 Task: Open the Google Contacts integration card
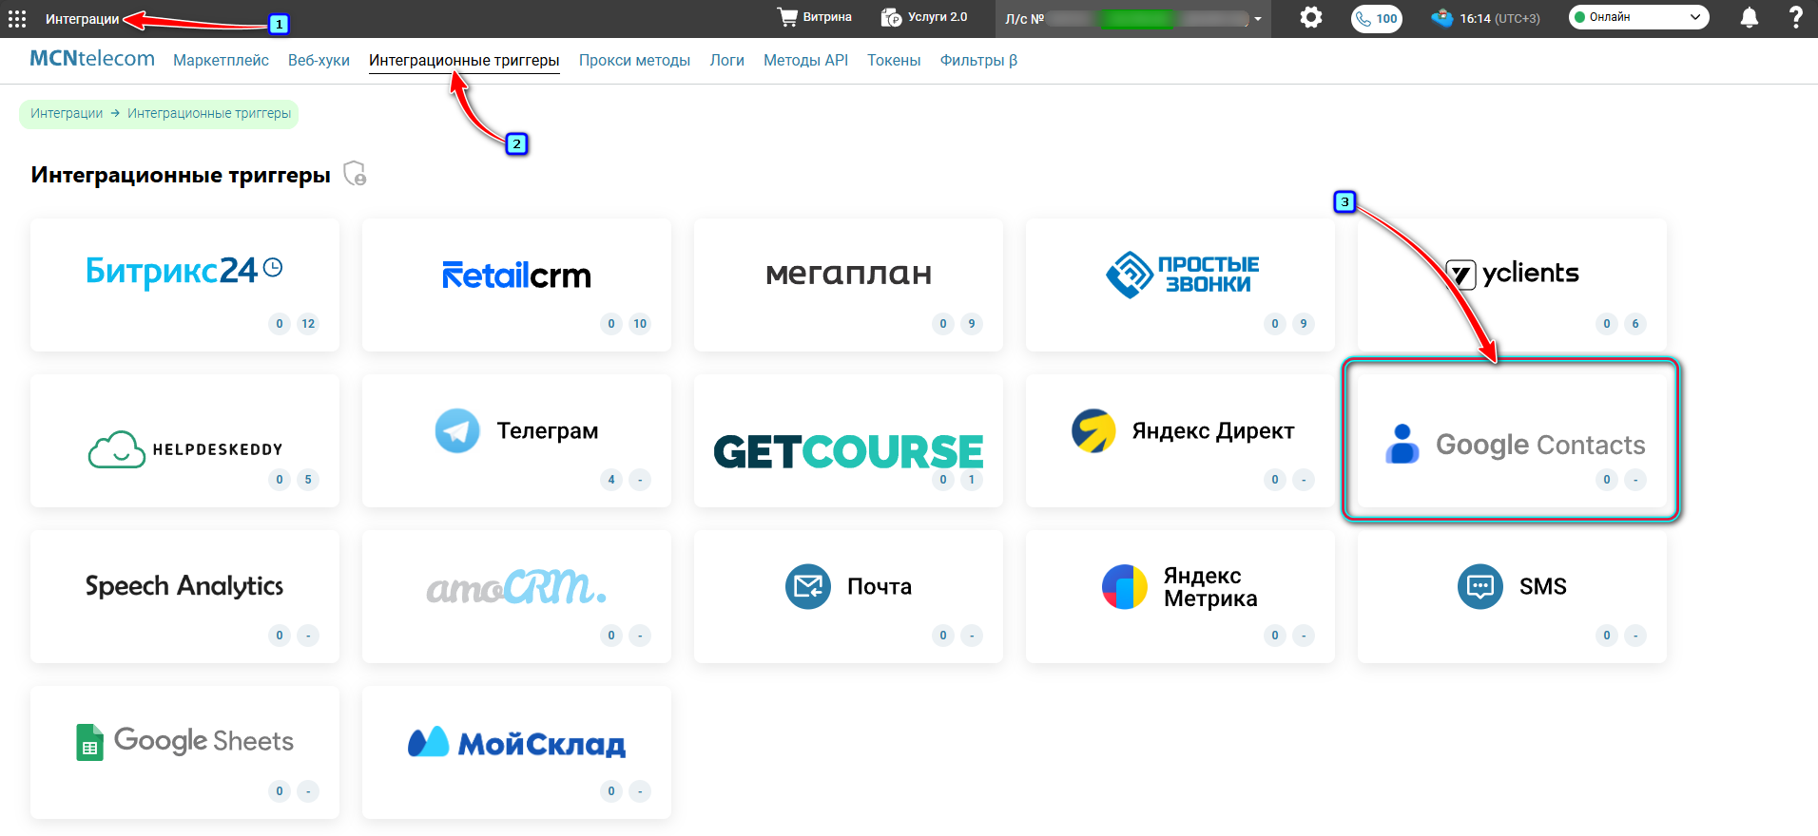pyautogui.click(x=1512, y=441)
